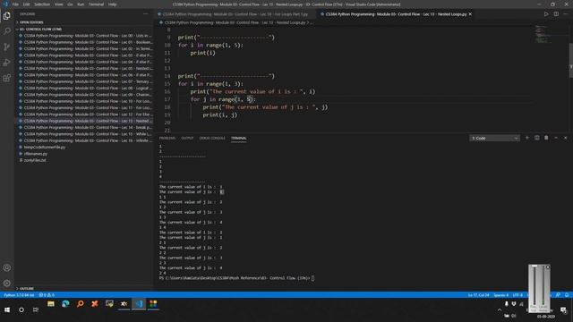The height and width of the screenshot is (322, 573).
Task: Switch to Visual Studio Code taskbar icon
Action: click(139, 304)
